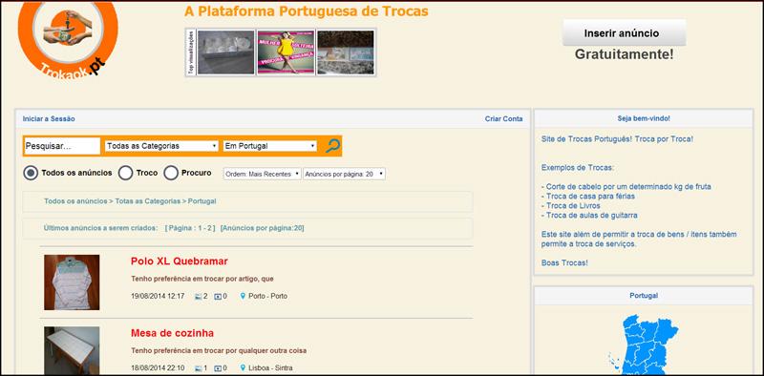Click the Anúncios por página:20 text link
This screenshot has width=764, height=376.
[262, 228]
